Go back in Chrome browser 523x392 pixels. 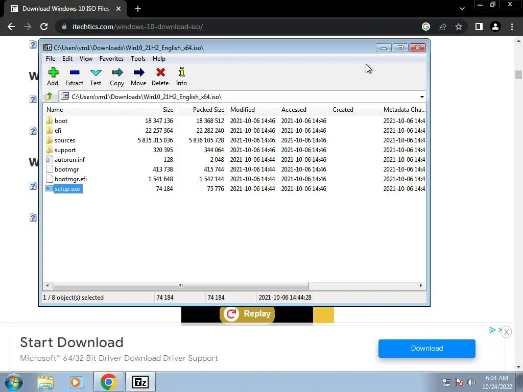pyautogui.click(x=11, y=27)
